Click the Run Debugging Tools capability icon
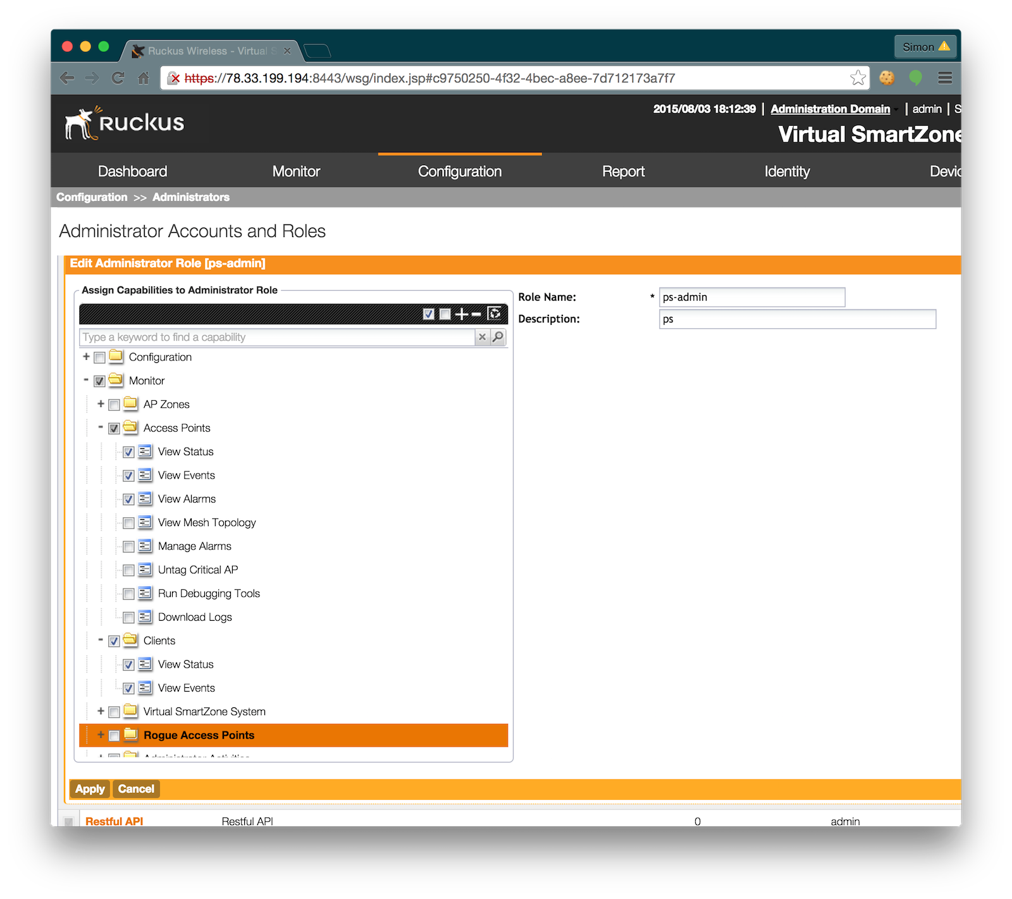The image size is (1012, 899). tap(145, 593)
